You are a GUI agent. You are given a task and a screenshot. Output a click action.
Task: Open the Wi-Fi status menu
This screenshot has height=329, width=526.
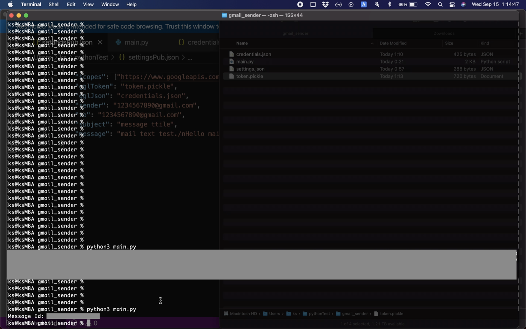pos(428,5)
